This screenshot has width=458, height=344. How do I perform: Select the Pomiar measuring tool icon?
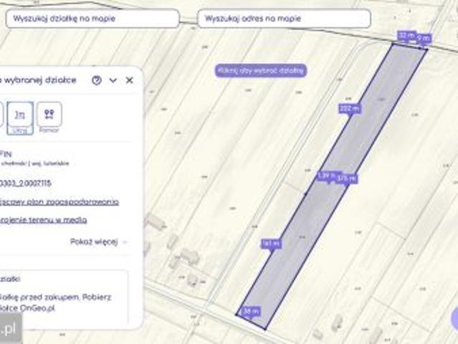coord(49,115)
